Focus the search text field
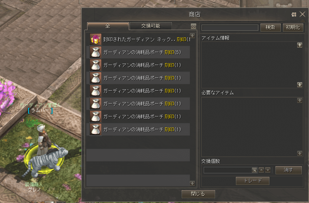309x203 pixels. point(230,28)
